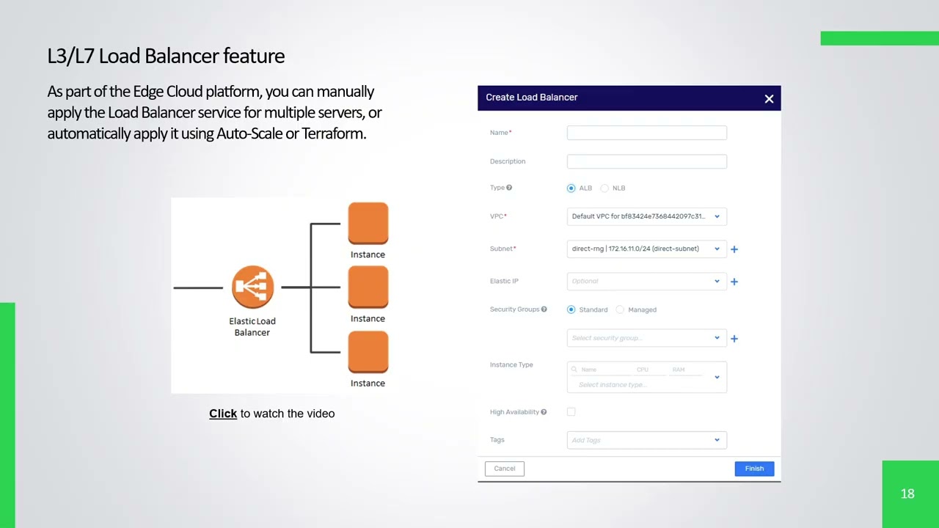Image resolution: width=939 pixels, height=528 pixels.
Task: Select the NLB radio button
Action: click(604, 188)
